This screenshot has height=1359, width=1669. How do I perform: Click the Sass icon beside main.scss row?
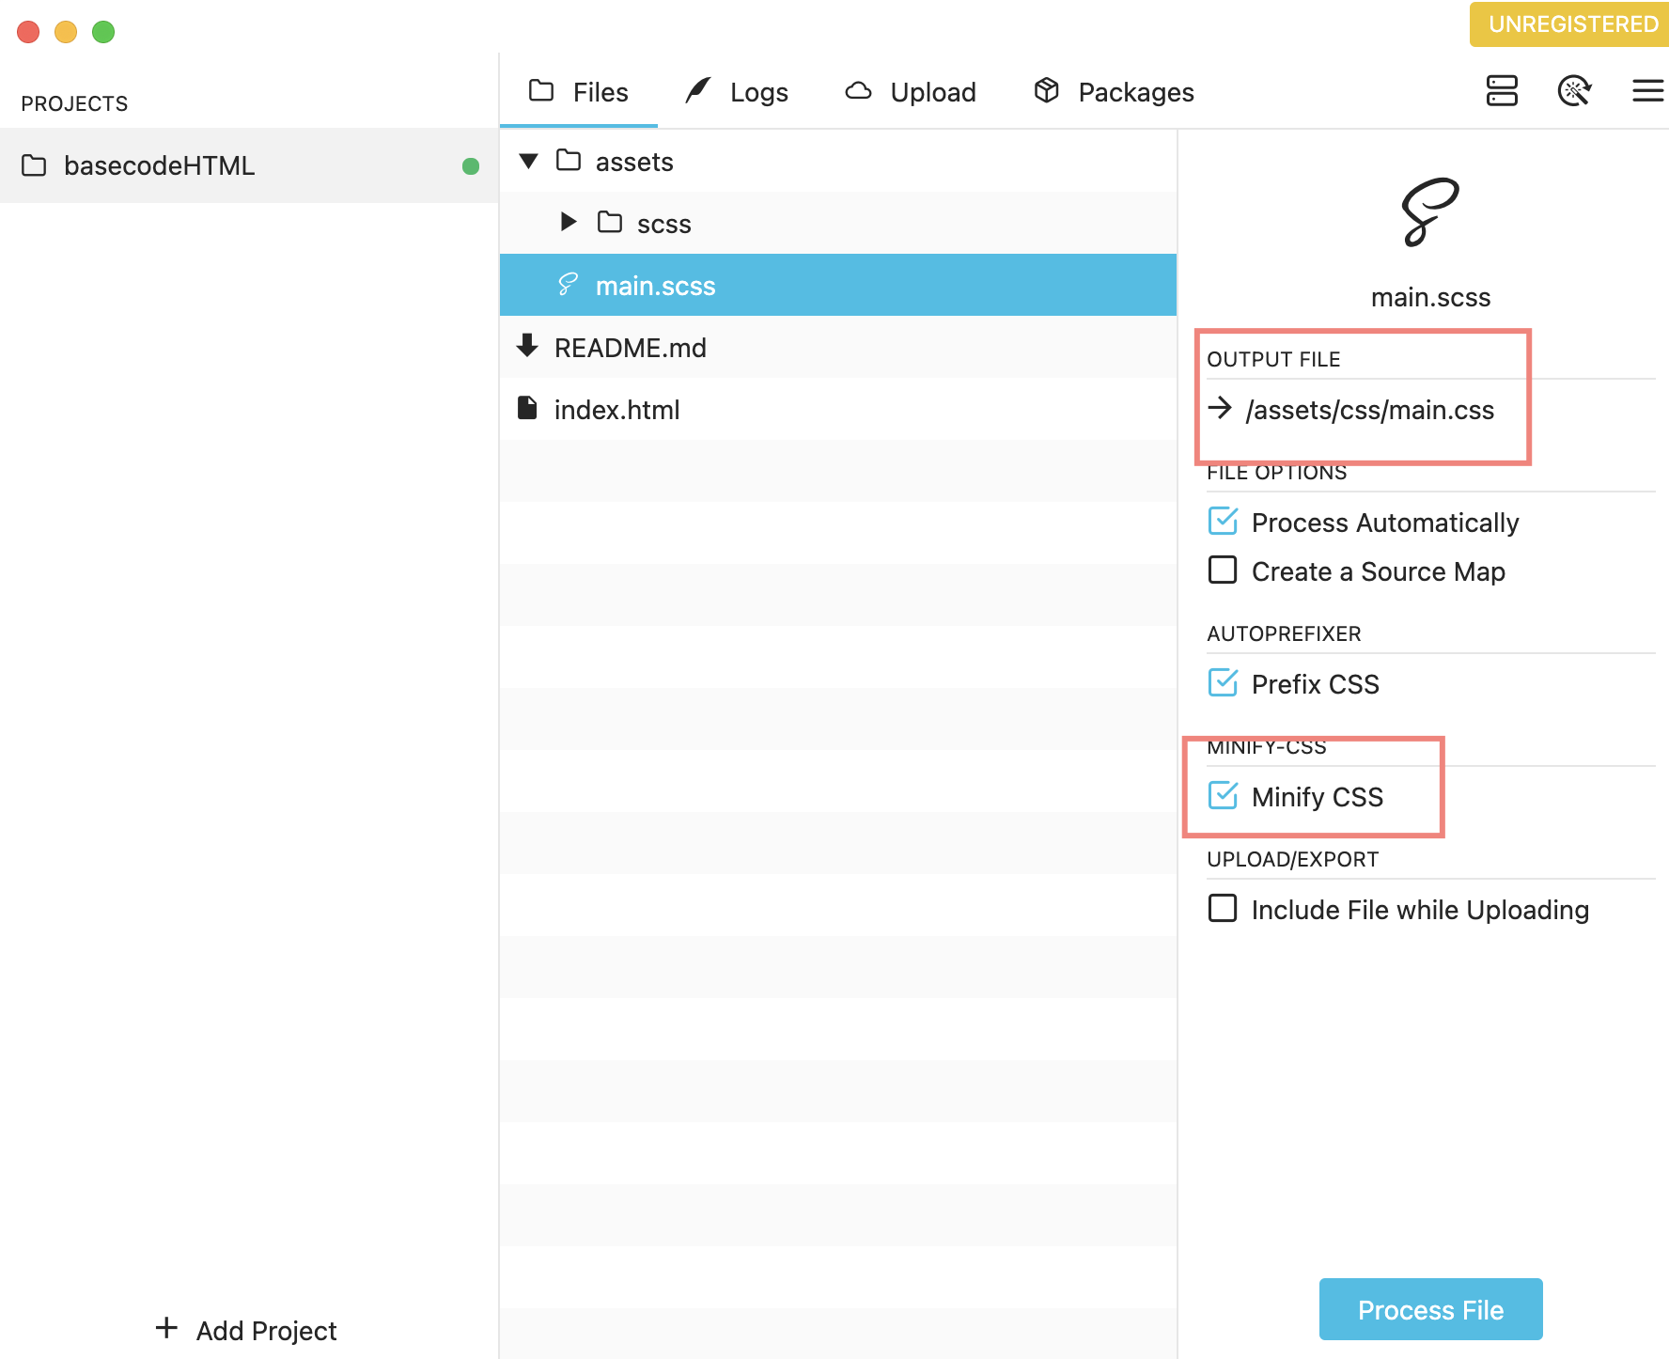tap(568, 284)
